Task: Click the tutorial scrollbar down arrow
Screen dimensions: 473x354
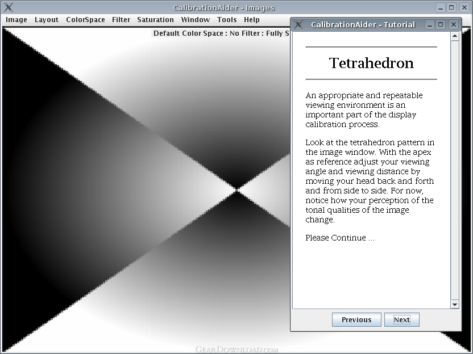Action: pos(455,305)
